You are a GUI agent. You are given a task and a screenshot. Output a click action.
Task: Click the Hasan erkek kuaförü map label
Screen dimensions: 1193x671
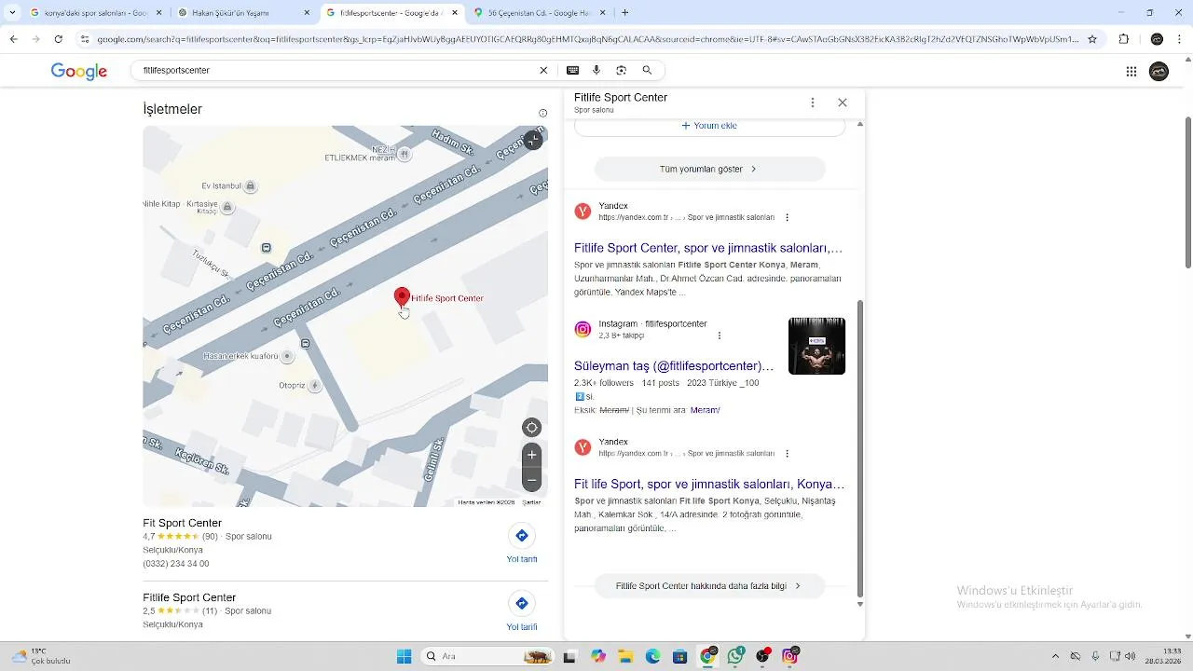(x=241, y=356)
